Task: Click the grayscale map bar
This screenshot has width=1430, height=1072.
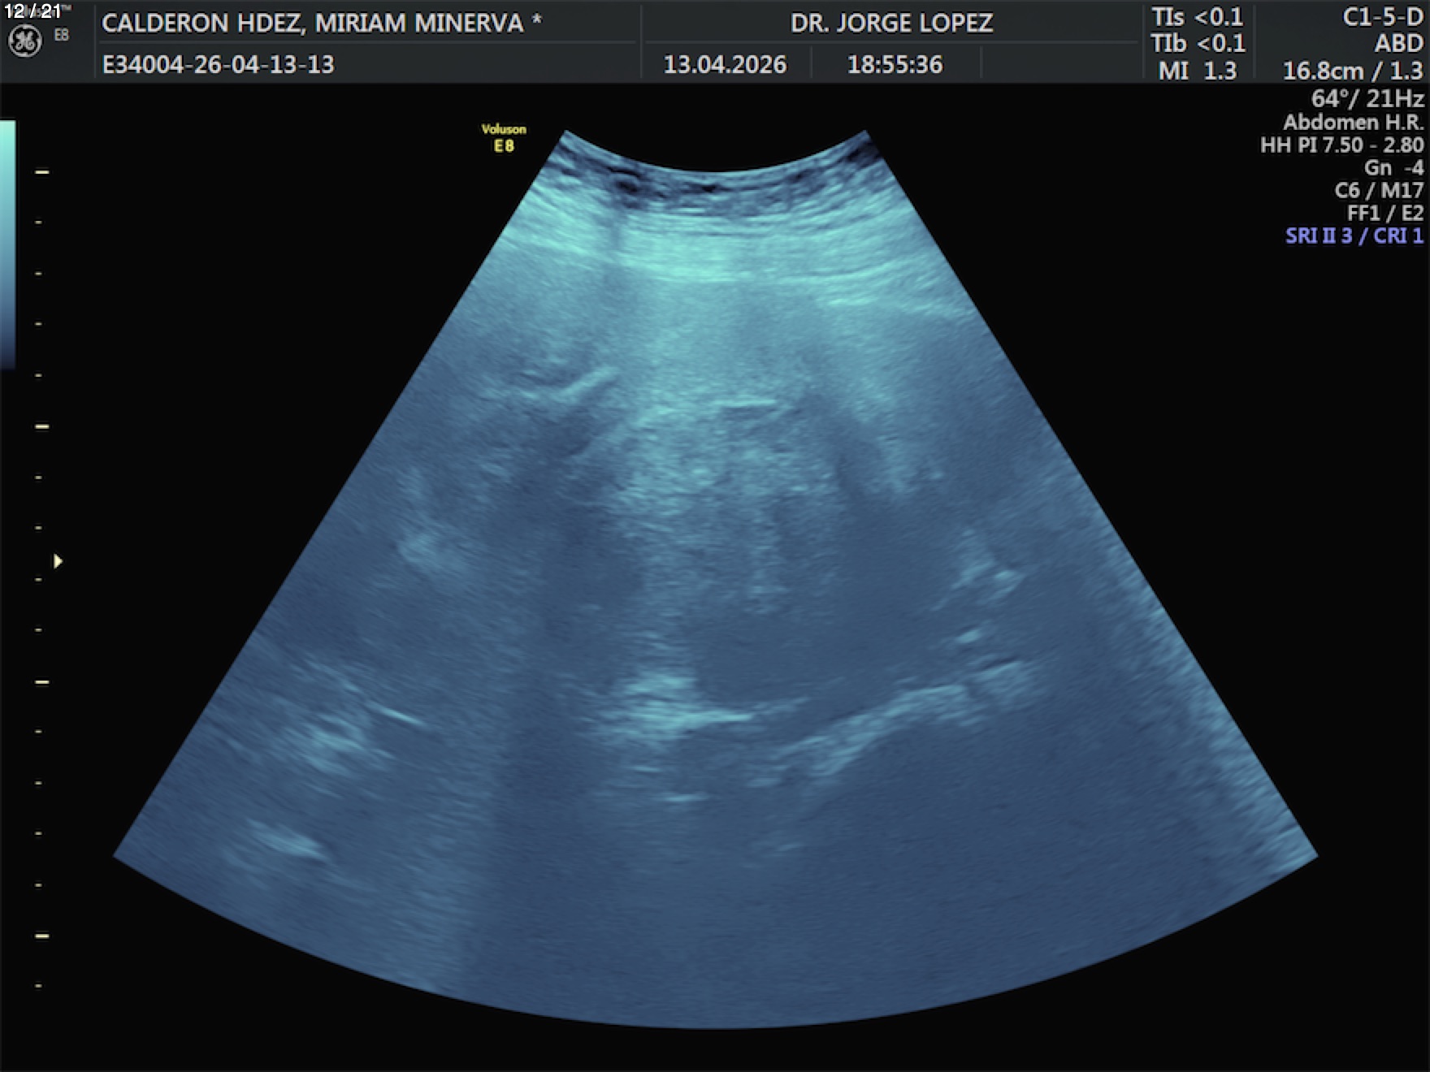Action: tap(7, 244)
